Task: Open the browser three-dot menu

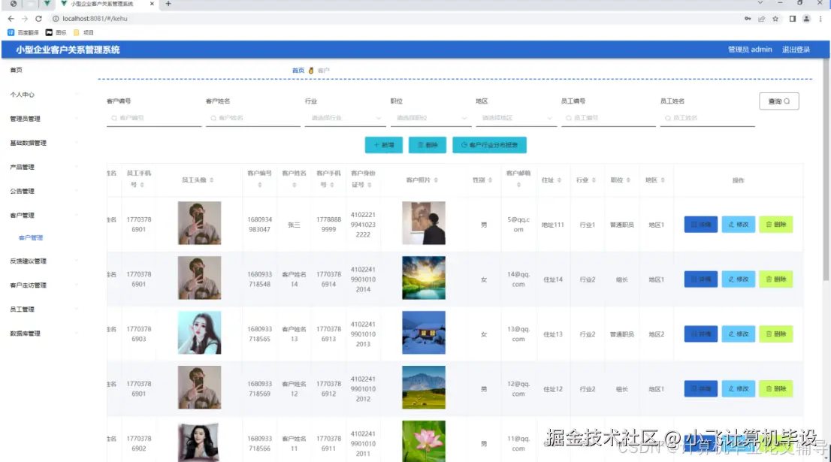Action: pyautogui.click(x=820, y=19)
